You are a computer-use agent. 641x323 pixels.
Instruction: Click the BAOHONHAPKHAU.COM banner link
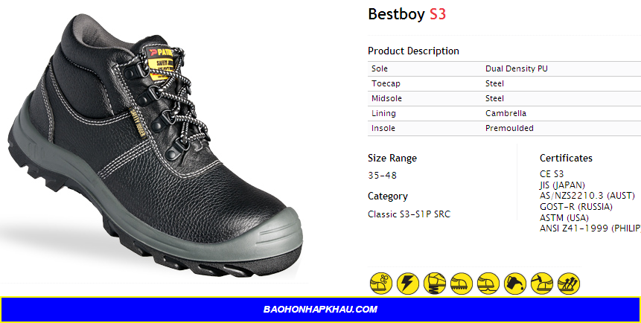[320, 309]
